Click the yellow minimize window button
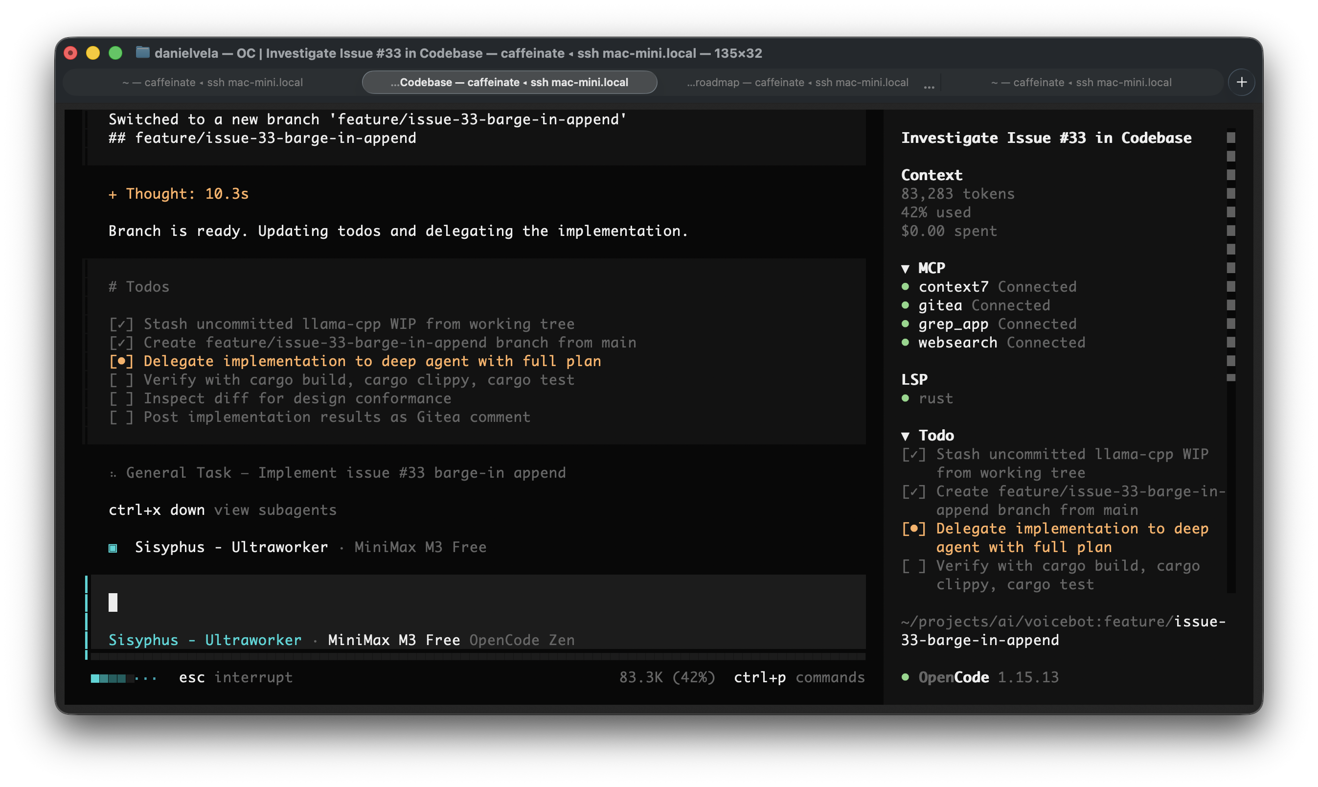This screenshot has width=1318, height=787. click(93, 53)
